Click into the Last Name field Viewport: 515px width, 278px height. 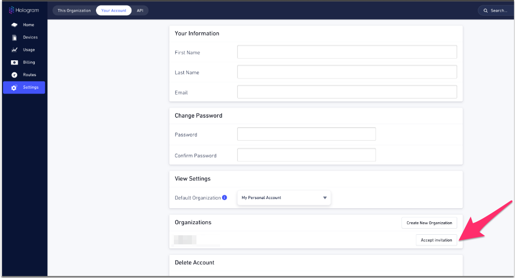(x=347, y=72)
